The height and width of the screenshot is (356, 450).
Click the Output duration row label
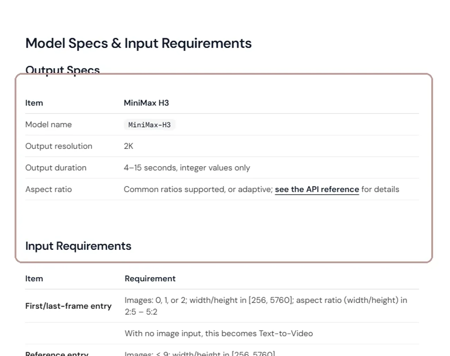(x=56, y=168)
